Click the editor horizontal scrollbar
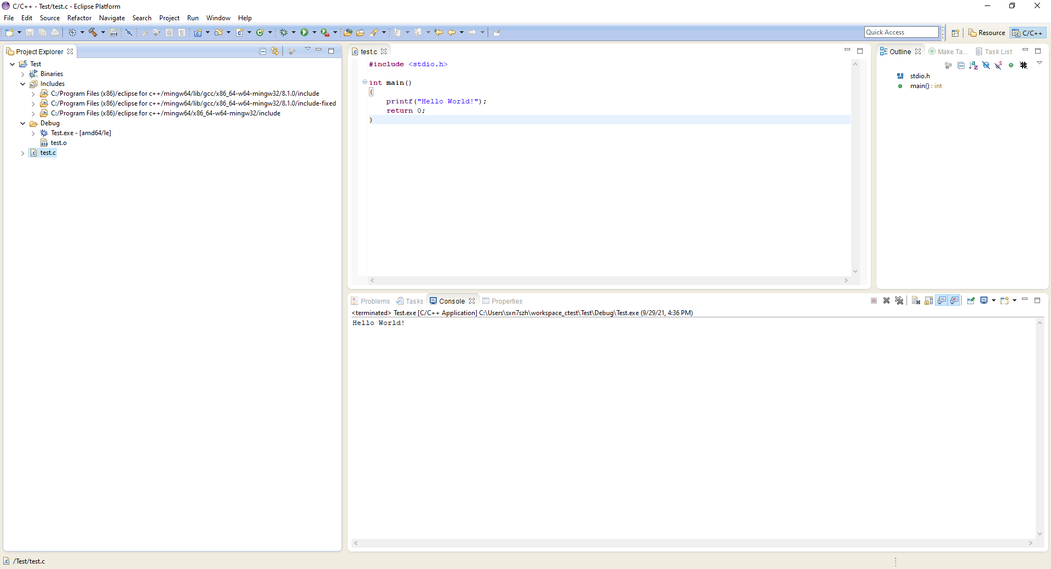Image resolution: width=1051 pixels, height=569 pixels. [609, 281]
